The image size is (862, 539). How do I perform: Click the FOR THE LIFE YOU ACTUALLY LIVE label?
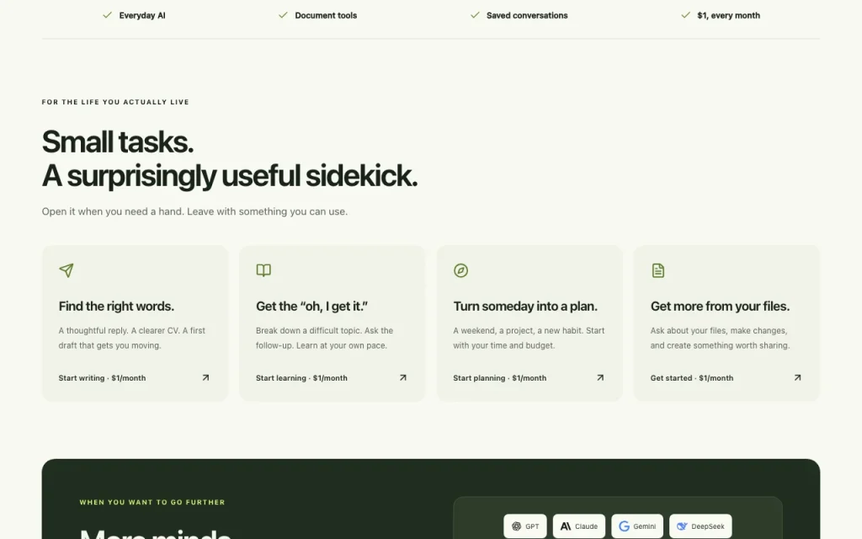click(115, 102)
